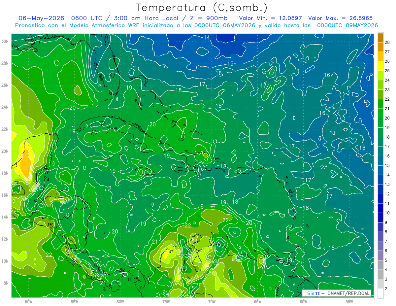Viewport: 396px width, 306px height.
Task: Click the yellow 25 colorbar swatch
Action: (380, 66)
